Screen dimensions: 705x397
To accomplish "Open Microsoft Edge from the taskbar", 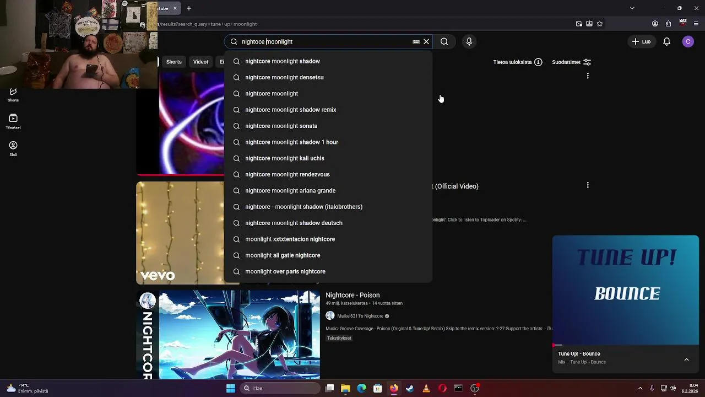I will click(362, 388).
